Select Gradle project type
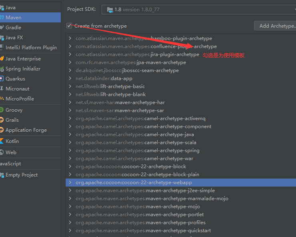Screen dimensions: 296x237 [x=30, y=27]
